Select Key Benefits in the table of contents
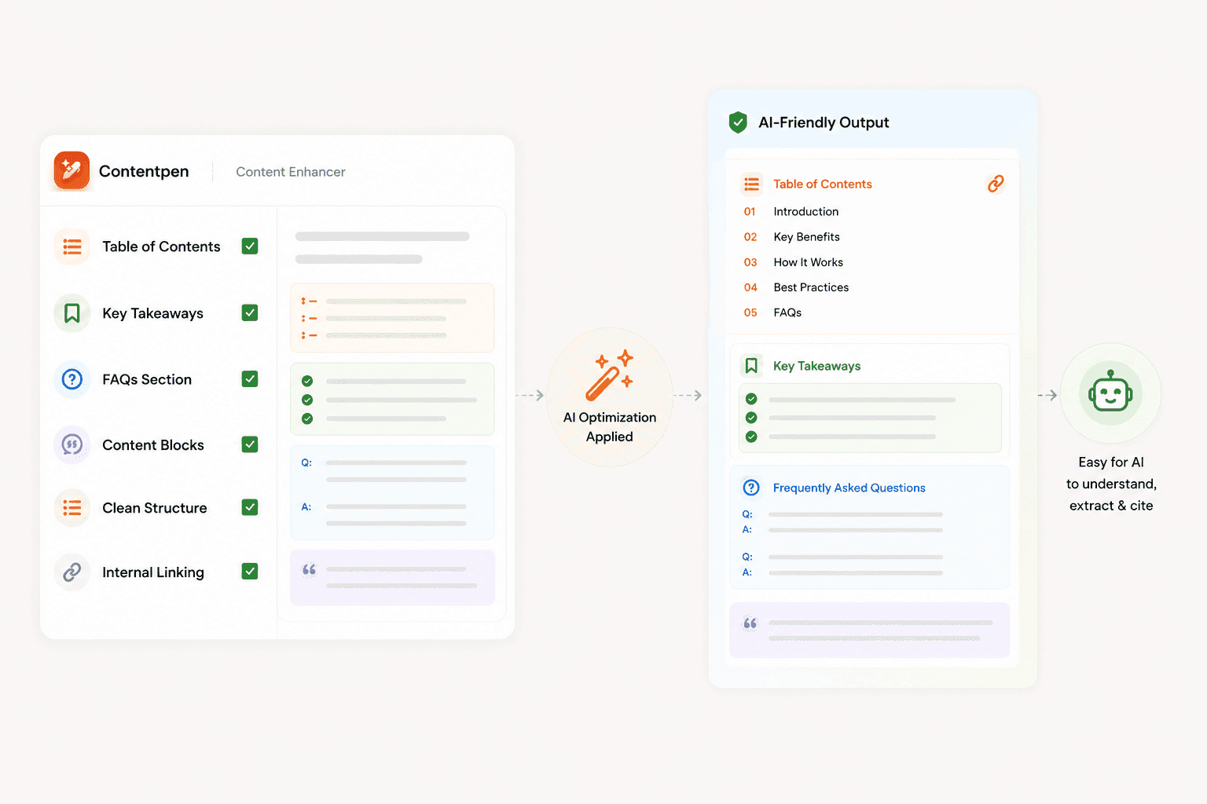Viewport: 1207px width, 804px height. pyautogui.click(x=807, y=237)
